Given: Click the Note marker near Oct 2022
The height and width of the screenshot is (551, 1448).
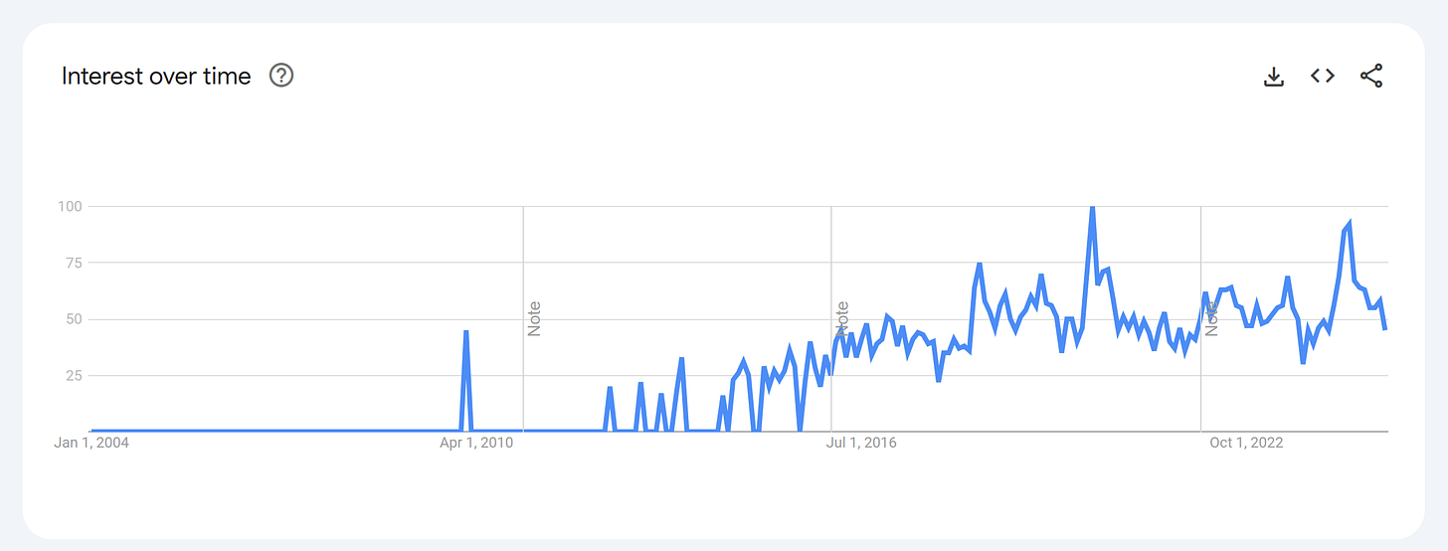Looking at the screenshot, I should [1211, 318].
